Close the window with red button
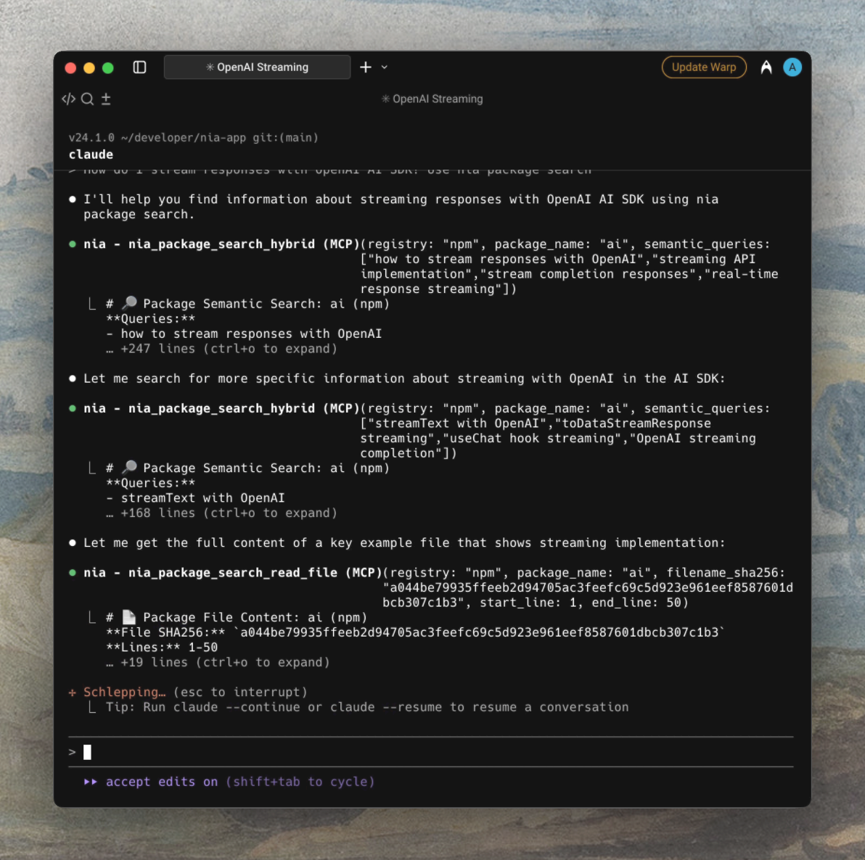The width and height of the screenshot is (865, 860). pyautogui.click(x=70, y=68)
